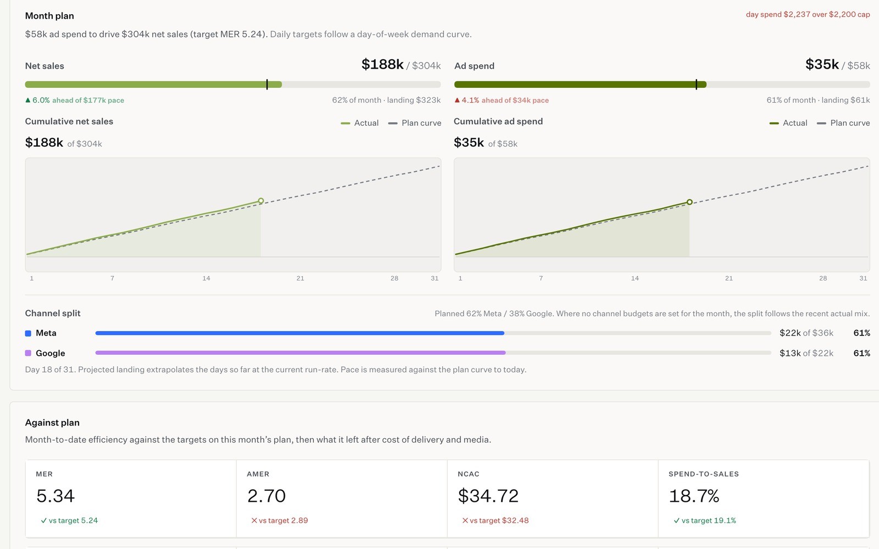
Task: Click the red up arrow beside 4.1%
Action: click(x=457, y=100)
